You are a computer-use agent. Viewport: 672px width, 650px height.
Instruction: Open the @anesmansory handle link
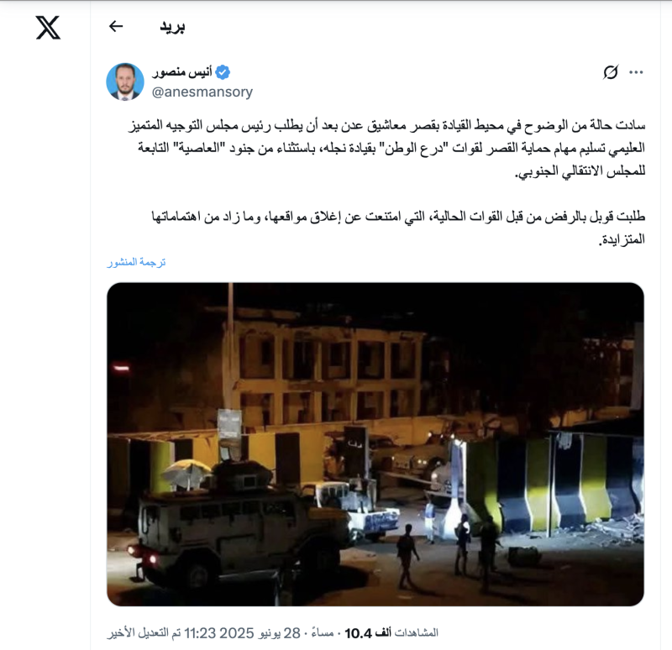tap(202, 92)
